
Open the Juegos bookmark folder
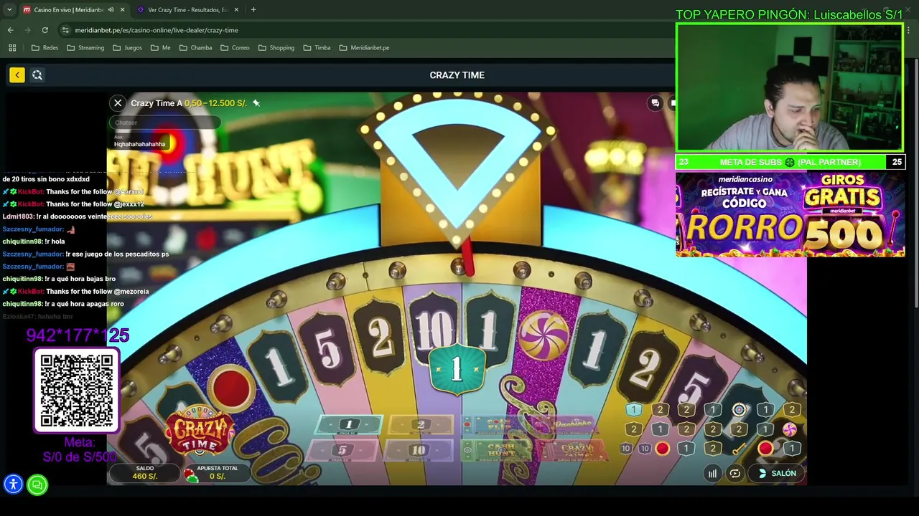(127, 48)
